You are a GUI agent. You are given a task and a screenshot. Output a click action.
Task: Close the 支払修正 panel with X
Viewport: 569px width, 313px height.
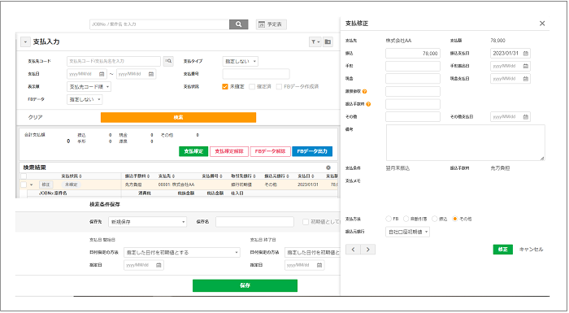[542, 24]
